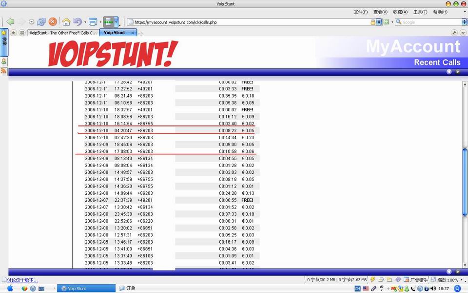Screen dimensions: 468x293
Task: Expand the new window dropdown arrow
Action: (x=100, y=22)
